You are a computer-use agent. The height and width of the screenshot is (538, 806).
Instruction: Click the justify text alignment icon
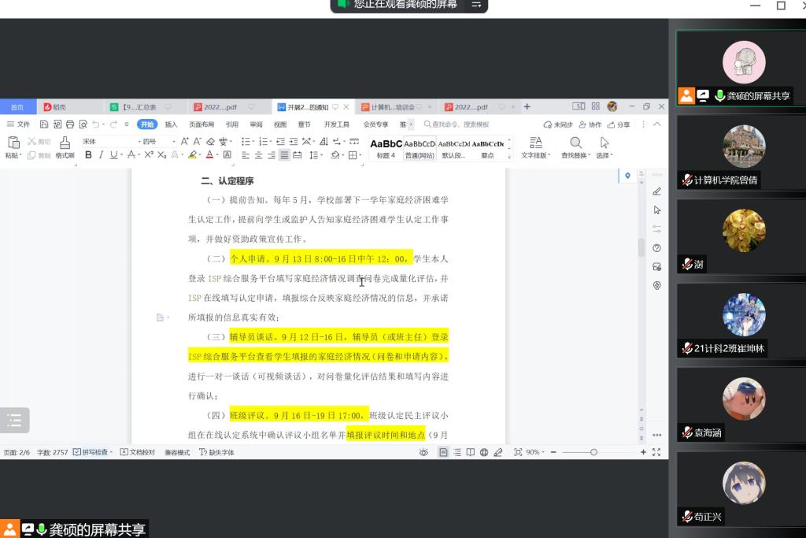[x=284, y=155]
